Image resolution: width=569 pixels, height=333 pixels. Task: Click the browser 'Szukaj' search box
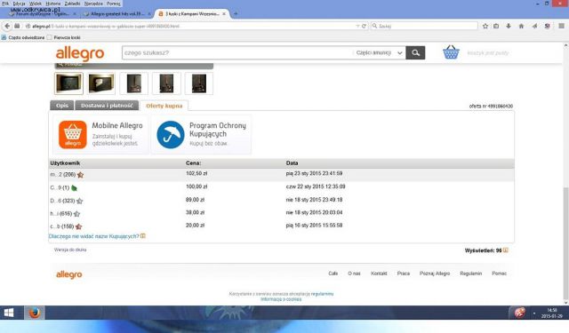tap(424, 26)
